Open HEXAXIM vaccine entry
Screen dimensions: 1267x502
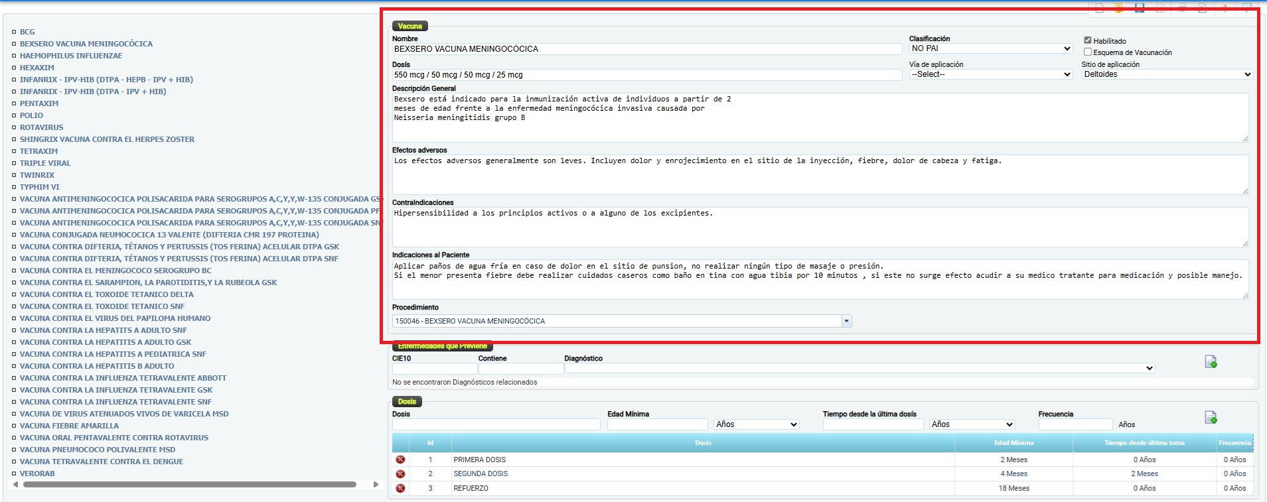tap(37, 68)
